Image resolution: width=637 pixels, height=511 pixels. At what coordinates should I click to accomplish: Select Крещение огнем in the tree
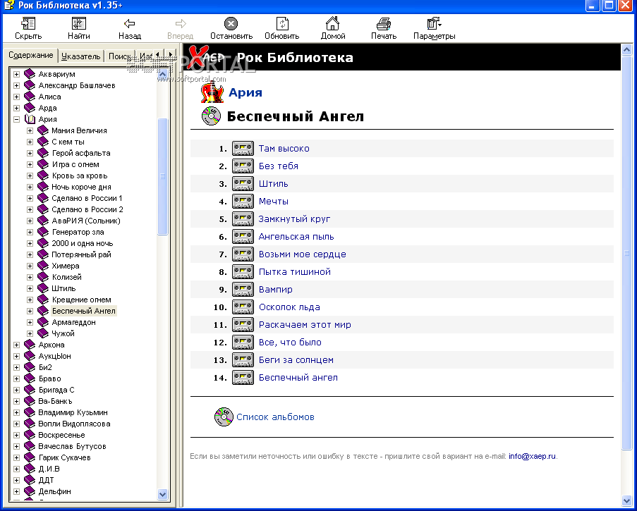point(81,300)
